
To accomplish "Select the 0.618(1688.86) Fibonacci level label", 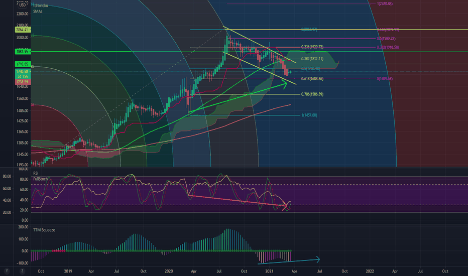I will point(312,79).
